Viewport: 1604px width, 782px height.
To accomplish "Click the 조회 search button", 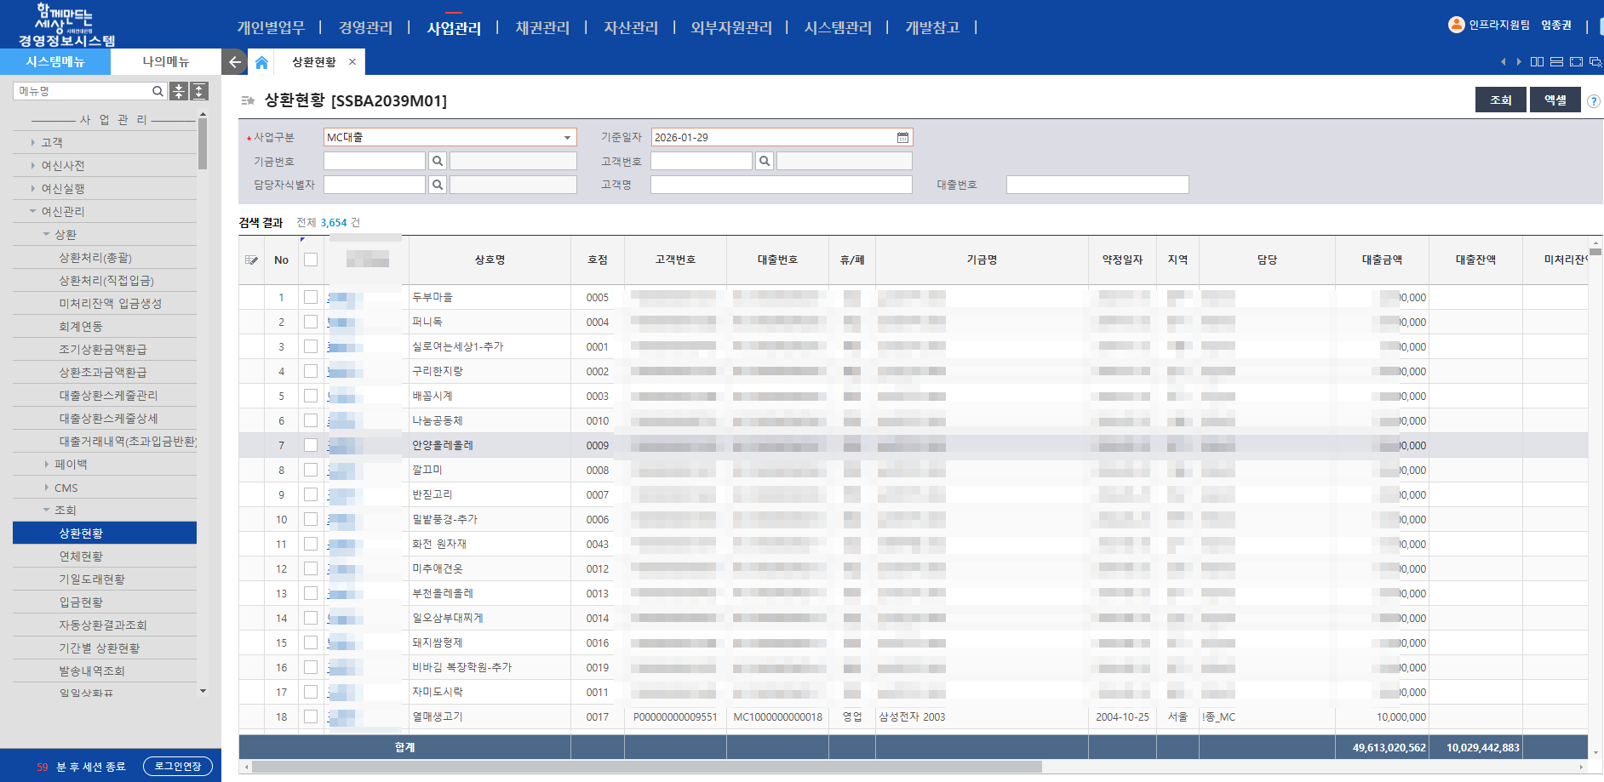I will point(1500,100).
